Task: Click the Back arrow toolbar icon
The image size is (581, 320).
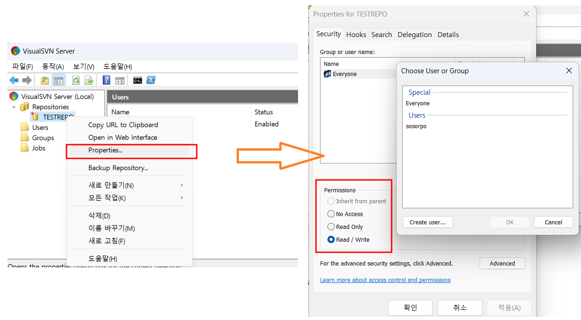Action: pyautogui.click(x=14, y=81)
